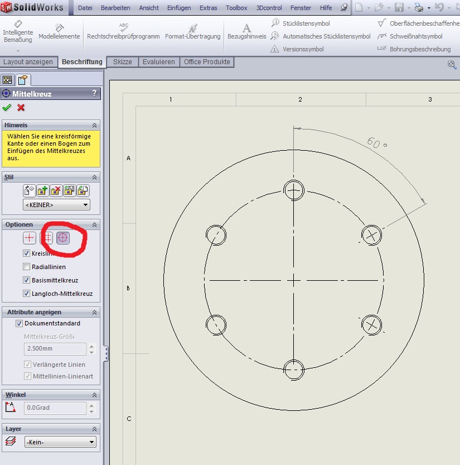Click the delete style icon in Stil

(x=56, y=191)
